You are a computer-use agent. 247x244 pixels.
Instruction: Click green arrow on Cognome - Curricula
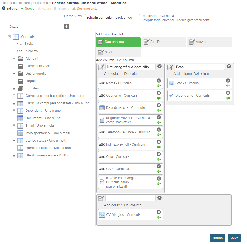pyautogui.click(x=159, y=98)
